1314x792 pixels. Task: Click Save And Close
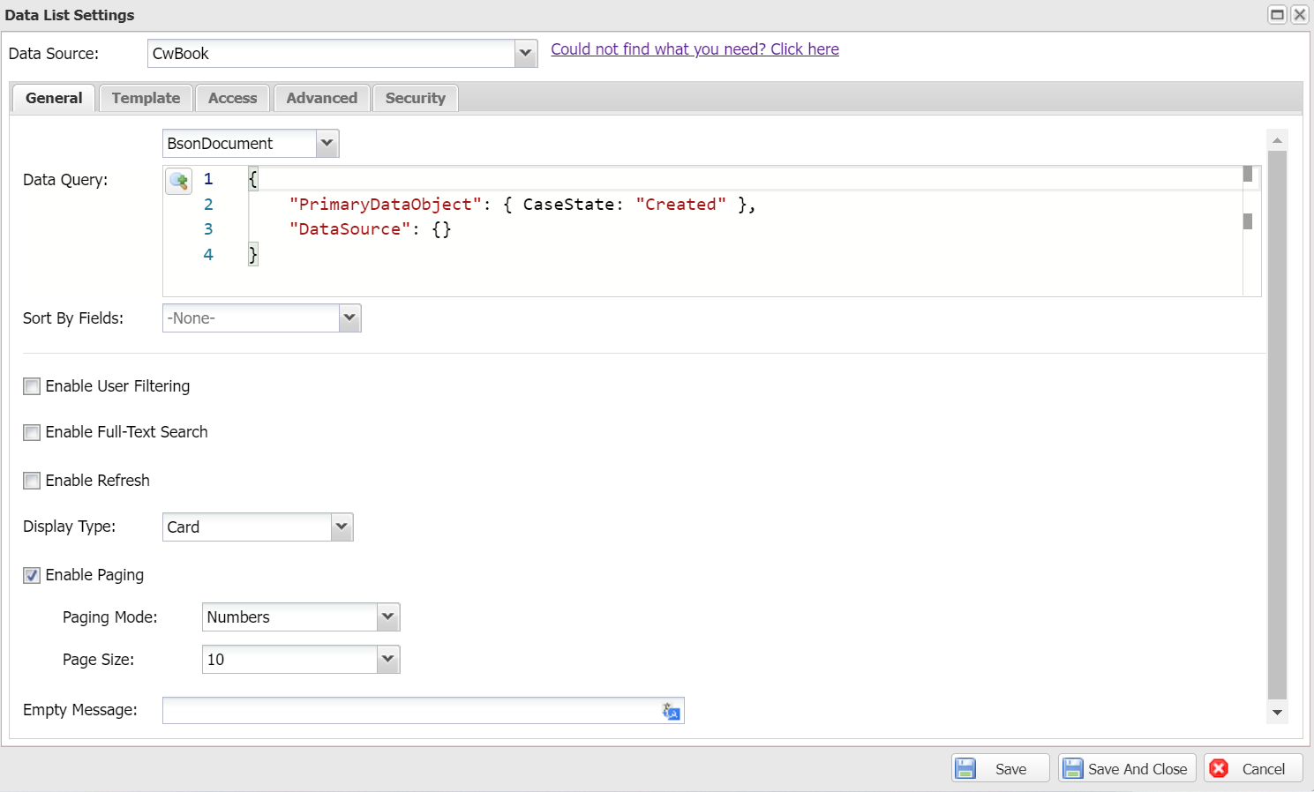point(1127,768)
